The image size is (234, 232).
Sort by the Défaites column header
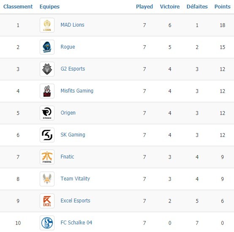[x=197, y=7]
